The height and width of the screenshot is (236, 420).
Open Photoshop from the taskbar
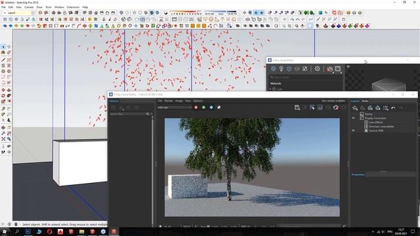(28, 231)
